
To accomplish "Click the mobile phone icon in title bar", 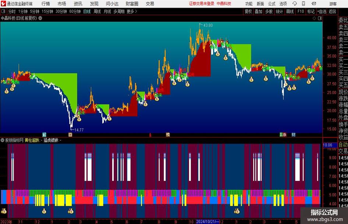I will (x=303, y=4).
